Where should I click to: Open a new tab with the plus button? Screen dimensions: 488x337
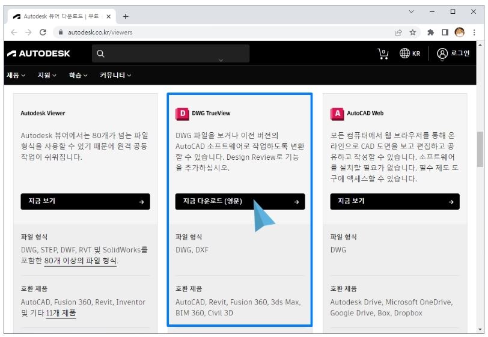pos(126,16)
